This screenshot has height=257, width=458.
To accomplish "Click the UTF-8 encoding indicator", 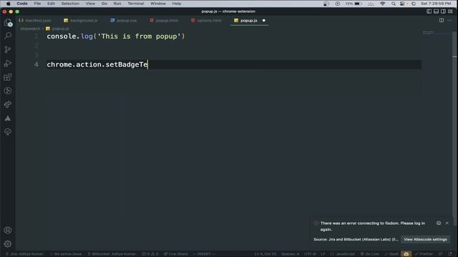I will coord(309,254).
